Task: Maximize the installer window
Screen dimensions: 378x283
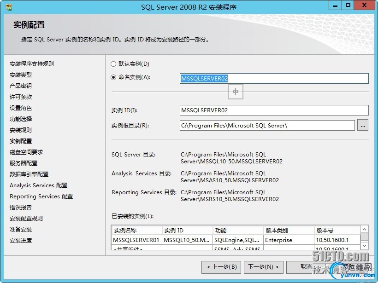Action: (x=348, y=6)
